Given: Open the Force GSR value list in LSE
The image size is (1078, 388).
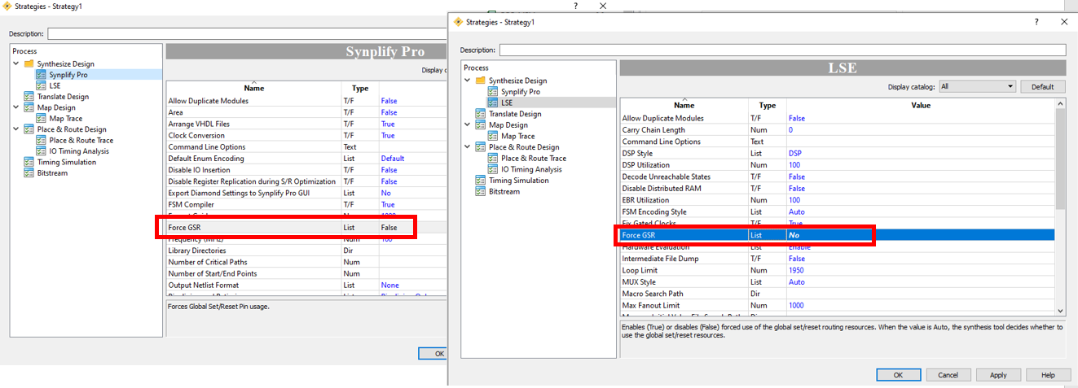Looking at the screenshot, I should tap(920, 235).
